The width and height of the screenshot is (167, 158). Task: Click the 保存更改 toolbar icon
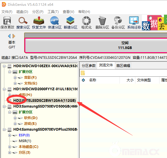pos(7,23)
